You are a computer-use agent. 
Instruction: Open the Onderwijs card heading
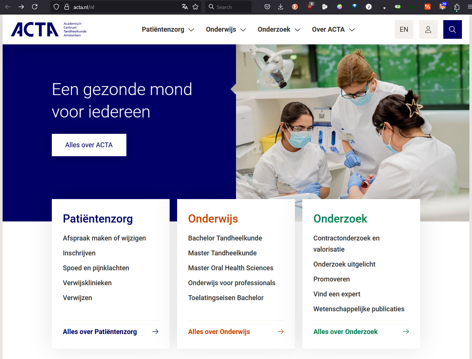[x=213, y=219]
